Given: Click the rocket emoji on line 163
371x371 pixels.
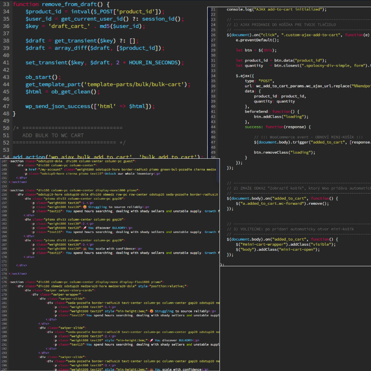Looking at the screenshot, I should coord(84,228).
